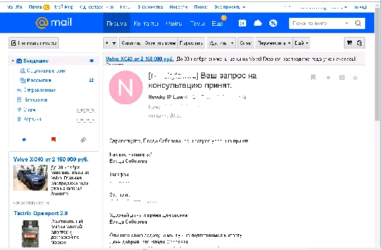381x250 pixels.
Task: Click the square icon in the message header
Action: coord(342,78)
